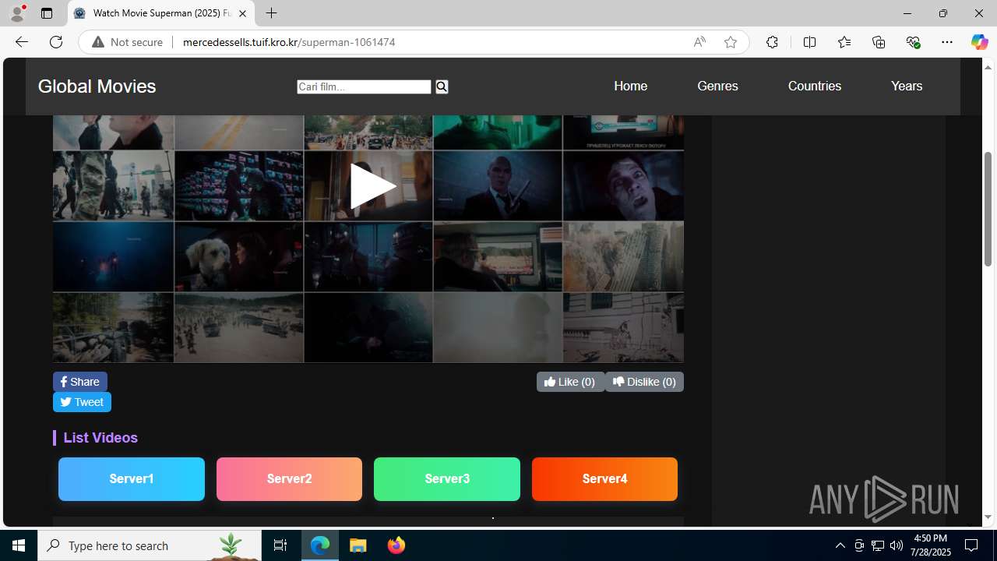The height and width of the screenshot is (561, 997).
Task: Open Copilot sidebar icon
Action: 979,42
